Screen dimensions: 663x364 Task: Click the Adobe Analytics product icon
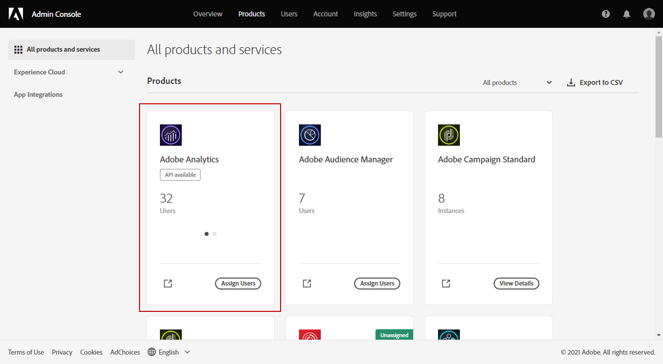(171, 135)
